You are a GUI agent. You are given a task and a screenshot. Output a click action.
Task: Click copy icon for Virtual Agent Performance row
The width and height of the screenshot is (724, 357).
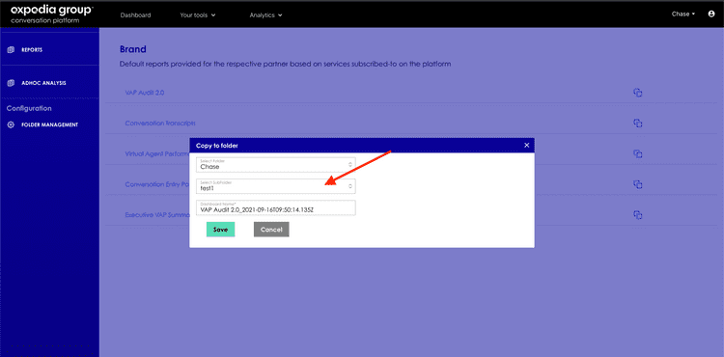pyautogui.click(x=638, y=153)
